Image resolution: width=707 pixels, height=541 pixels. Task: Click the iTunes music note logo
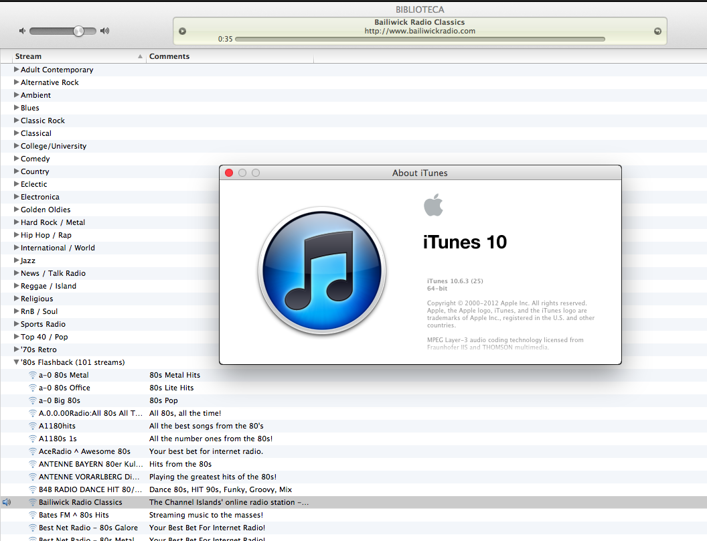click(x=322, y=270)
